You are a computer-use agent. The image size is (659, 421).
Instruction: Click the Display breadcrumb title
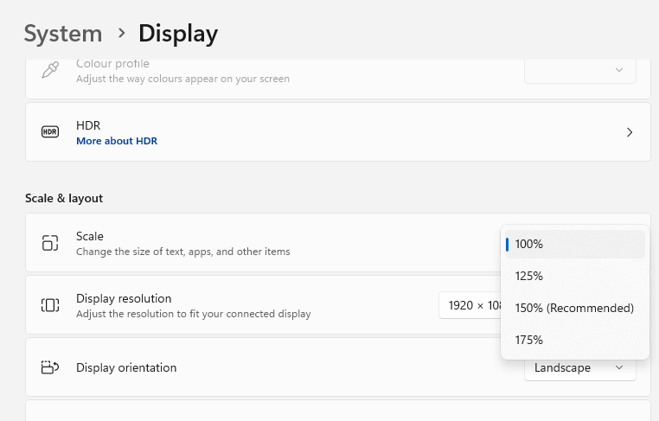178,34
